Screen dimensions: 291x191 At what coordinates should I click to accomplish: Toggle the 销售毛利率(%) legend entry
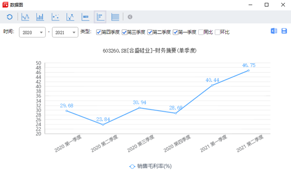[150, 166]
